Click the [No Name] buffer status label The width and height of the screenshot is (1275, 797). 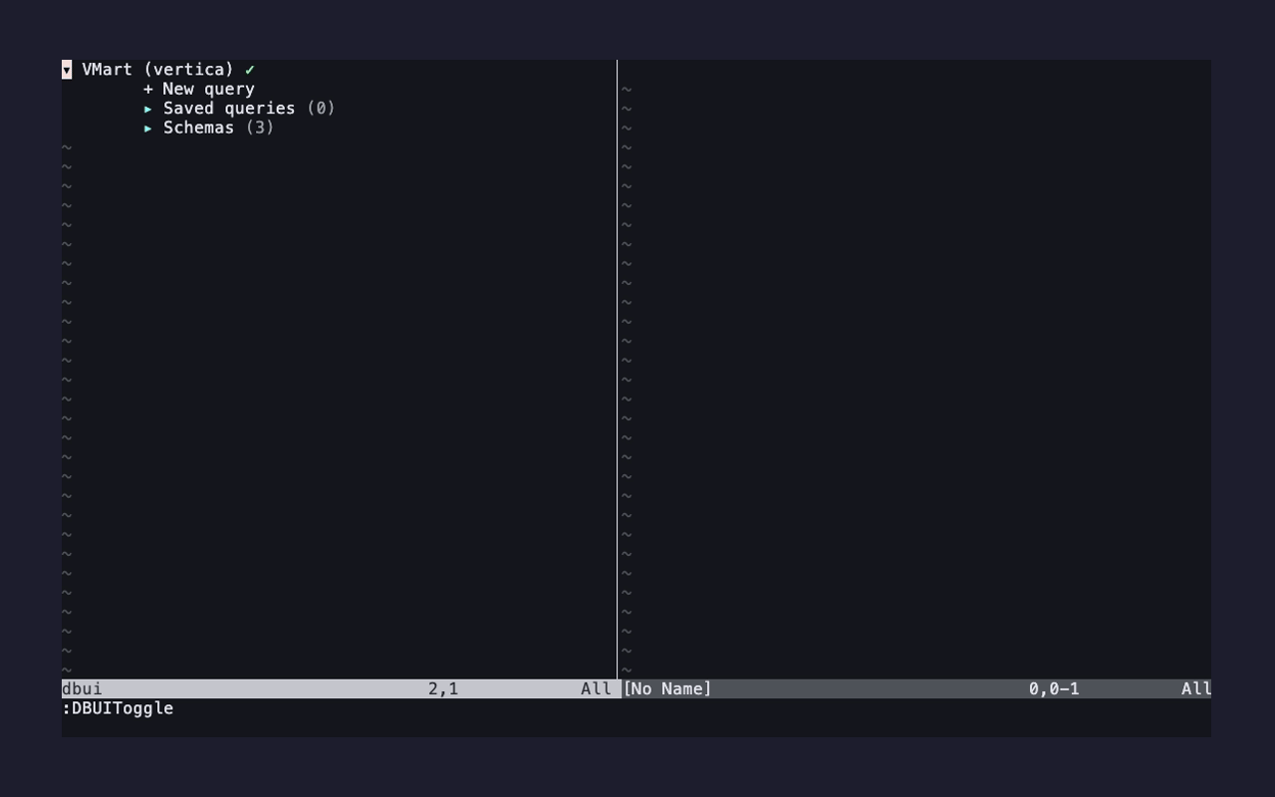coord(667,688)
